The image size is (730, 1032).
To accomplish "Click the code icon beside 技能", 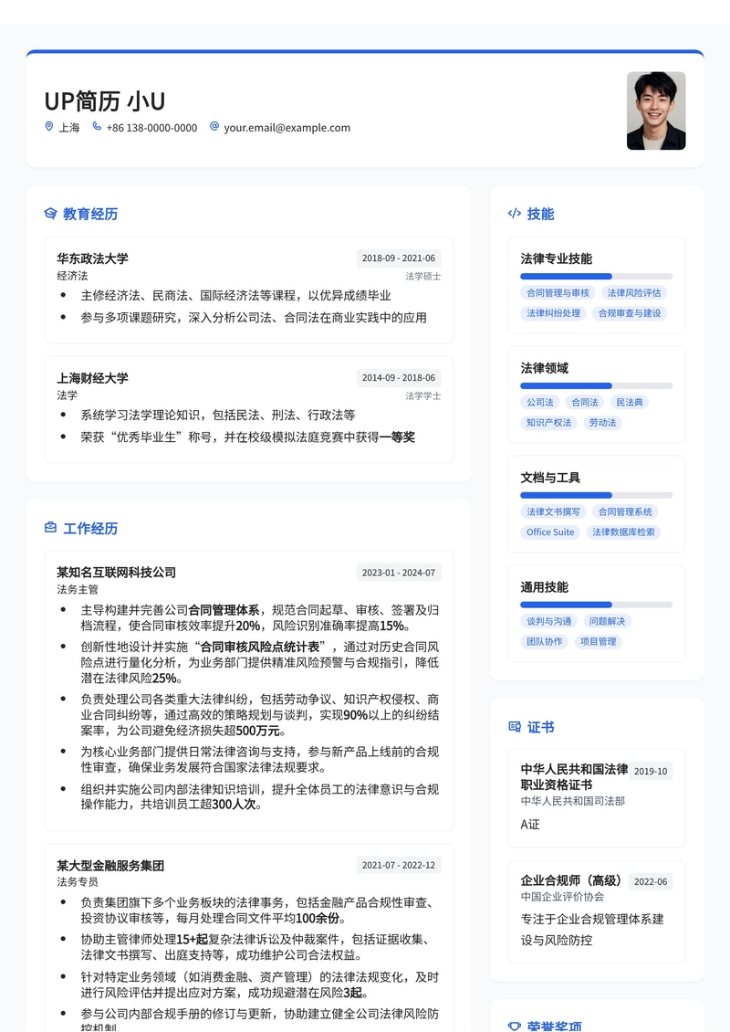I will [x=514, y=214].
